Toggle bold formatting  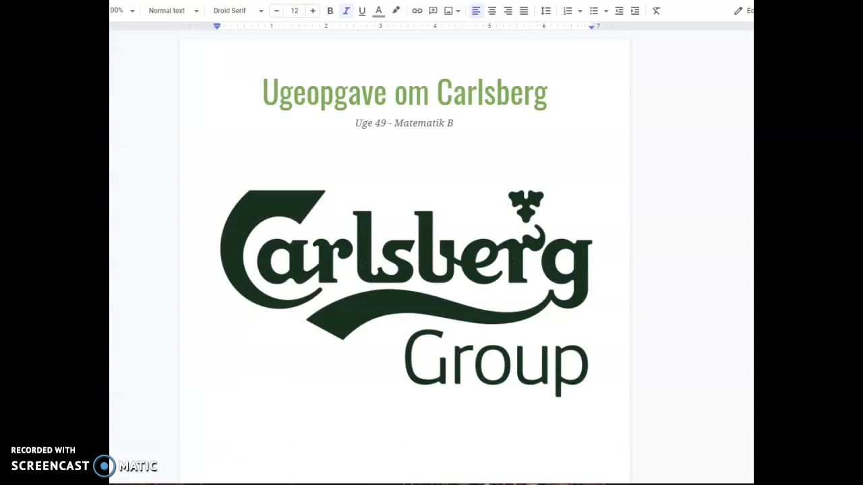click(330, 11)
